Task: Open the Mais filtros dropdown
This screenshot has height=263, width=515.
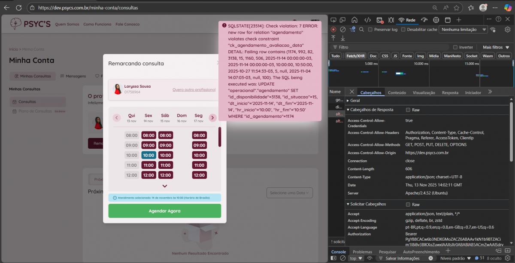Action: [x=496, y=47]
